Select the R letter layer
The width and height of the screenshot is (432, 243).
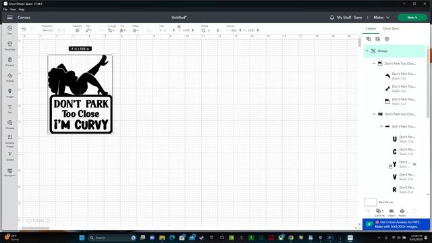pos(404,190)
